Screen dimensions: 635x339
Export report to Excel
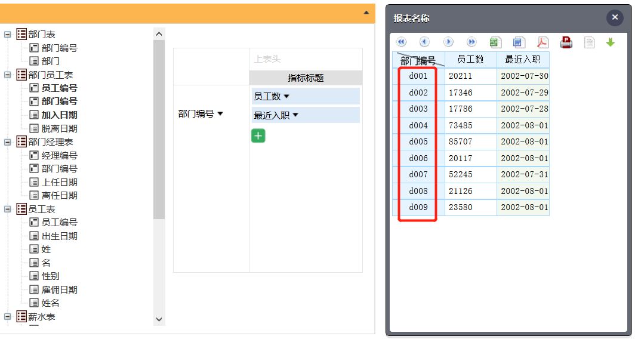click(495, 42)
